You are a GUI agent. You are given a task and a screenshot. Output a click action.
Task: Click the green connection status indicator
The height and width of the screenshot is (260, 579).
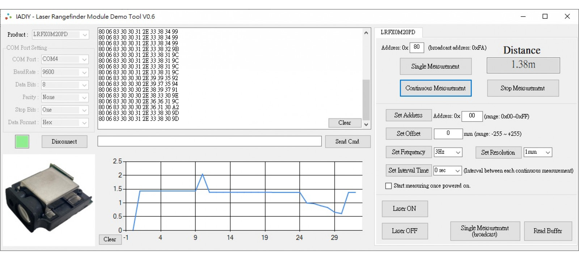tap(22, 142)
